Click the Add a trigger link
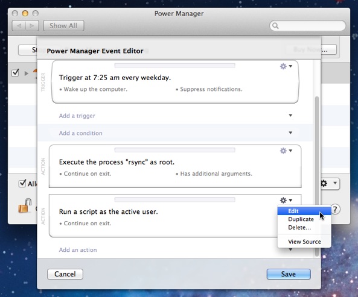 click(x=77, y=116)
